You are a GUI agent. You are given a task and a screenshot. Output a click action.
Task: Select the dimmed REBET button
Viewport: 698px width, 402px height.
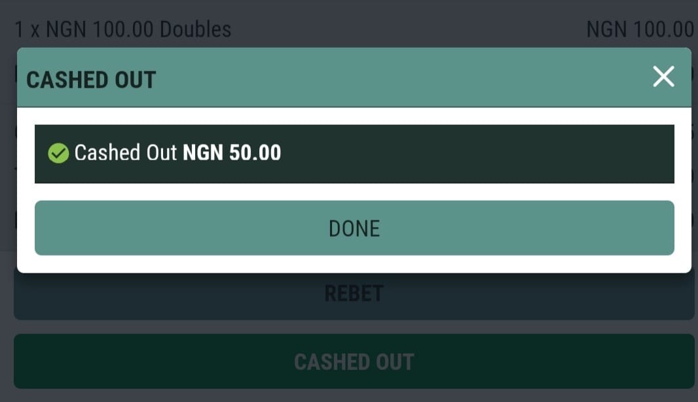coord(354,293)
